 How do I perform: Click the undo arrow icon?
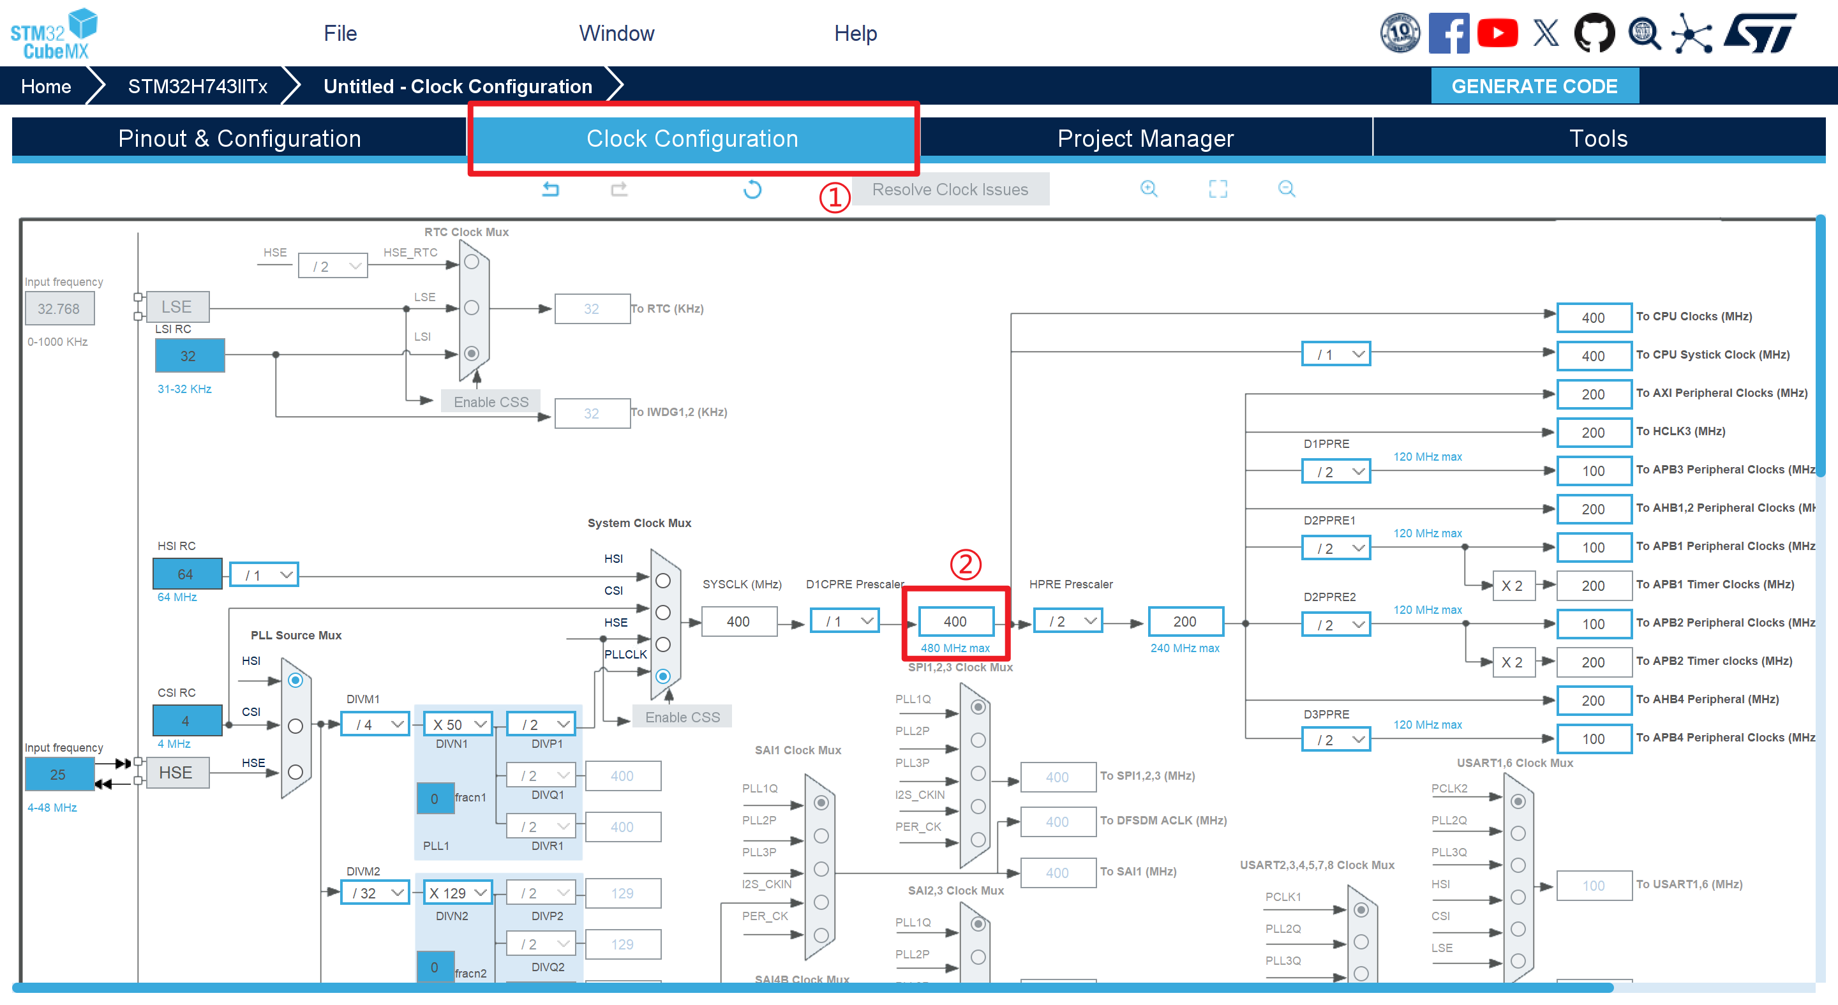click(x=550, y=189)
